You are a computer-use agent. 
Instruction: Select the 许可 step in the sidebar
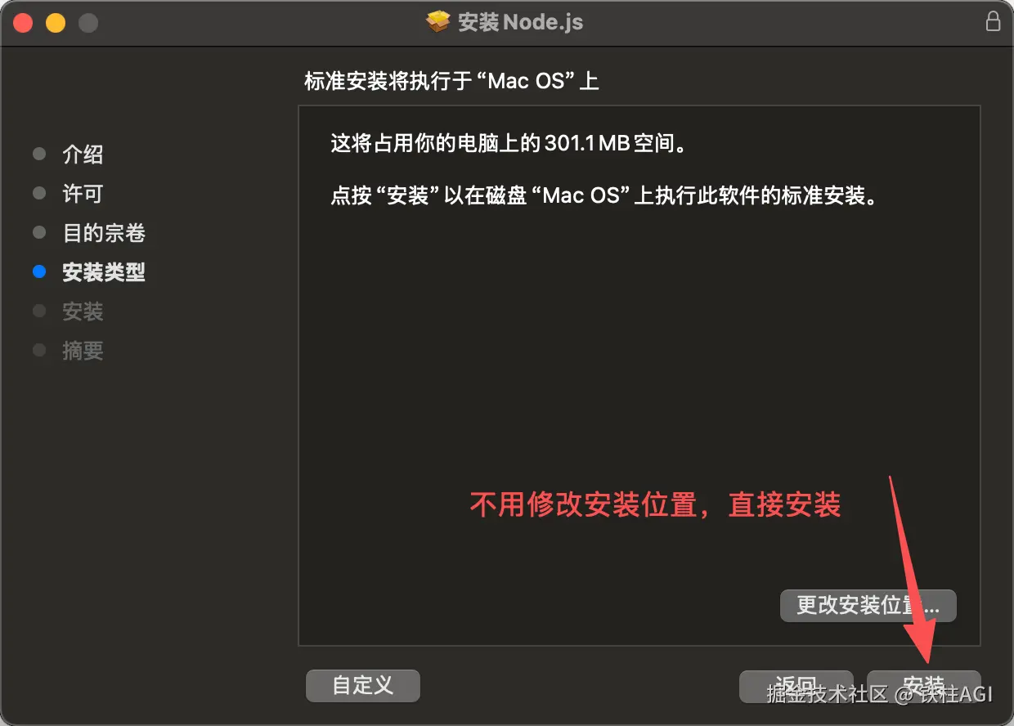pyautogui.click(x=83, y=194)
